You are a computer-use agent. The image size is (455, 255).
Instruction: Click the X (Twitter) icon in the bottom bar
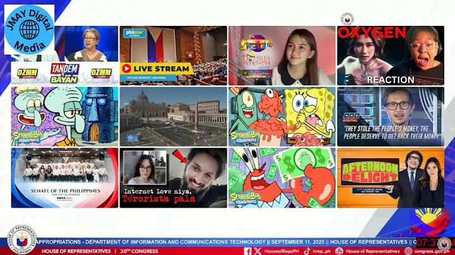click(257, 251)
